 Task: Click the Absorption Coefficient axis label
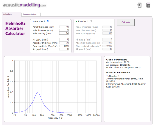tap(8, 87)
